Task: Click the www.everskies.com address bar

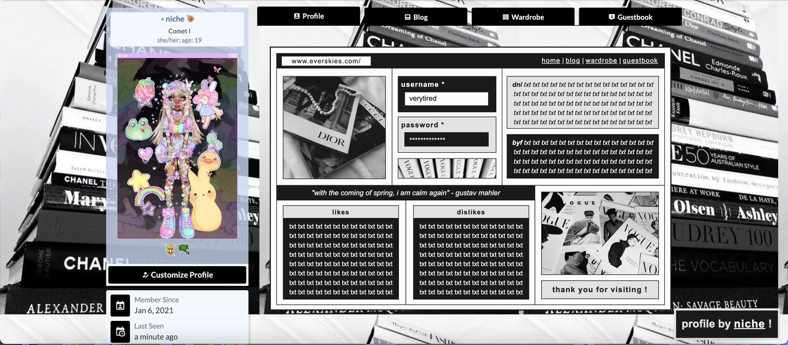Action: tap(326, 61)
